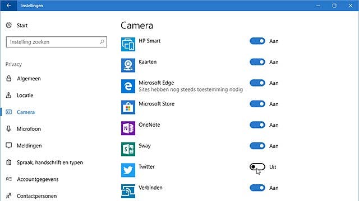Click the Camera icon in sidebar
The height and width of the screenshot is (201, 359).
pyautogui.click(x=9, y=112)
